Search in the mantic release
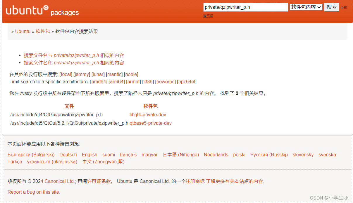The width and height of the screenshot is (353, 203). pos(114,74)
